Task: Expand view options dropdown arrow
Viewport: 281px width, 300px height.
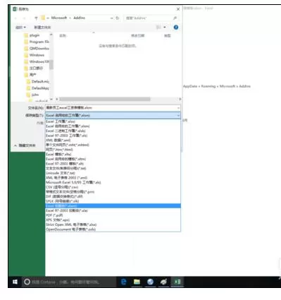Action: click(165, 28)
